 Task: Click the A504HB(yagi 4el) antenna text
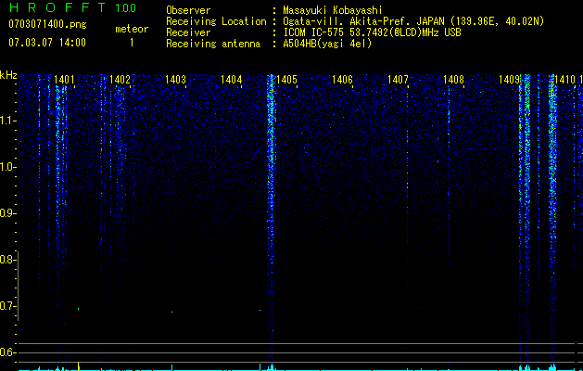[x=327, y=44]
